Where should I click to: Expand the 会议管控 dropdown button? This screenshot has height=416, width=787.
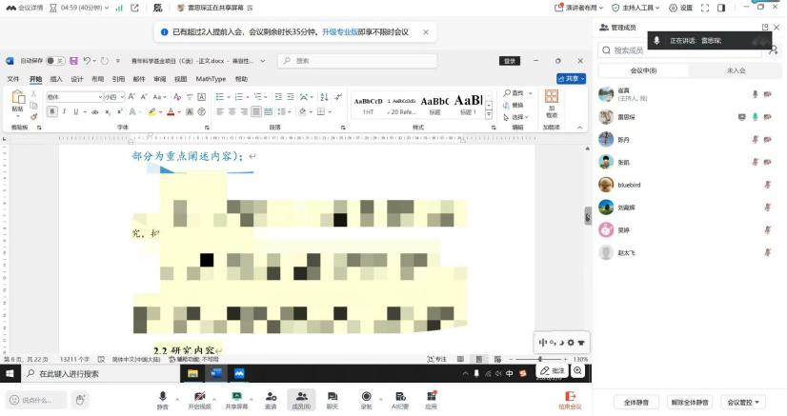tap(743, 402)
